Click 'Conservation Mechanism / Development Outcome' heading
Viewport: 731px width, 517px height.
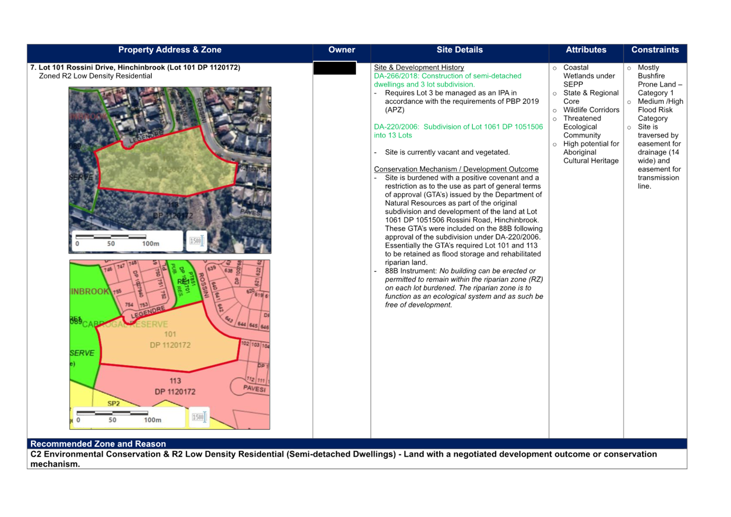point(456,169)
